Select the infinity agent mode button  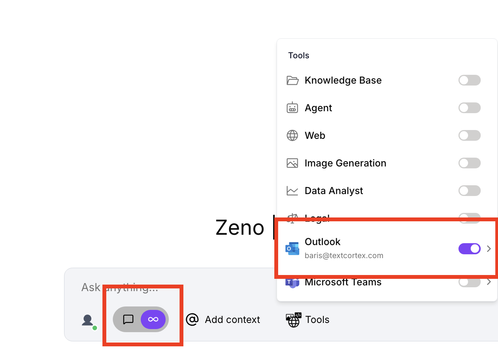(x=153, y=319)
